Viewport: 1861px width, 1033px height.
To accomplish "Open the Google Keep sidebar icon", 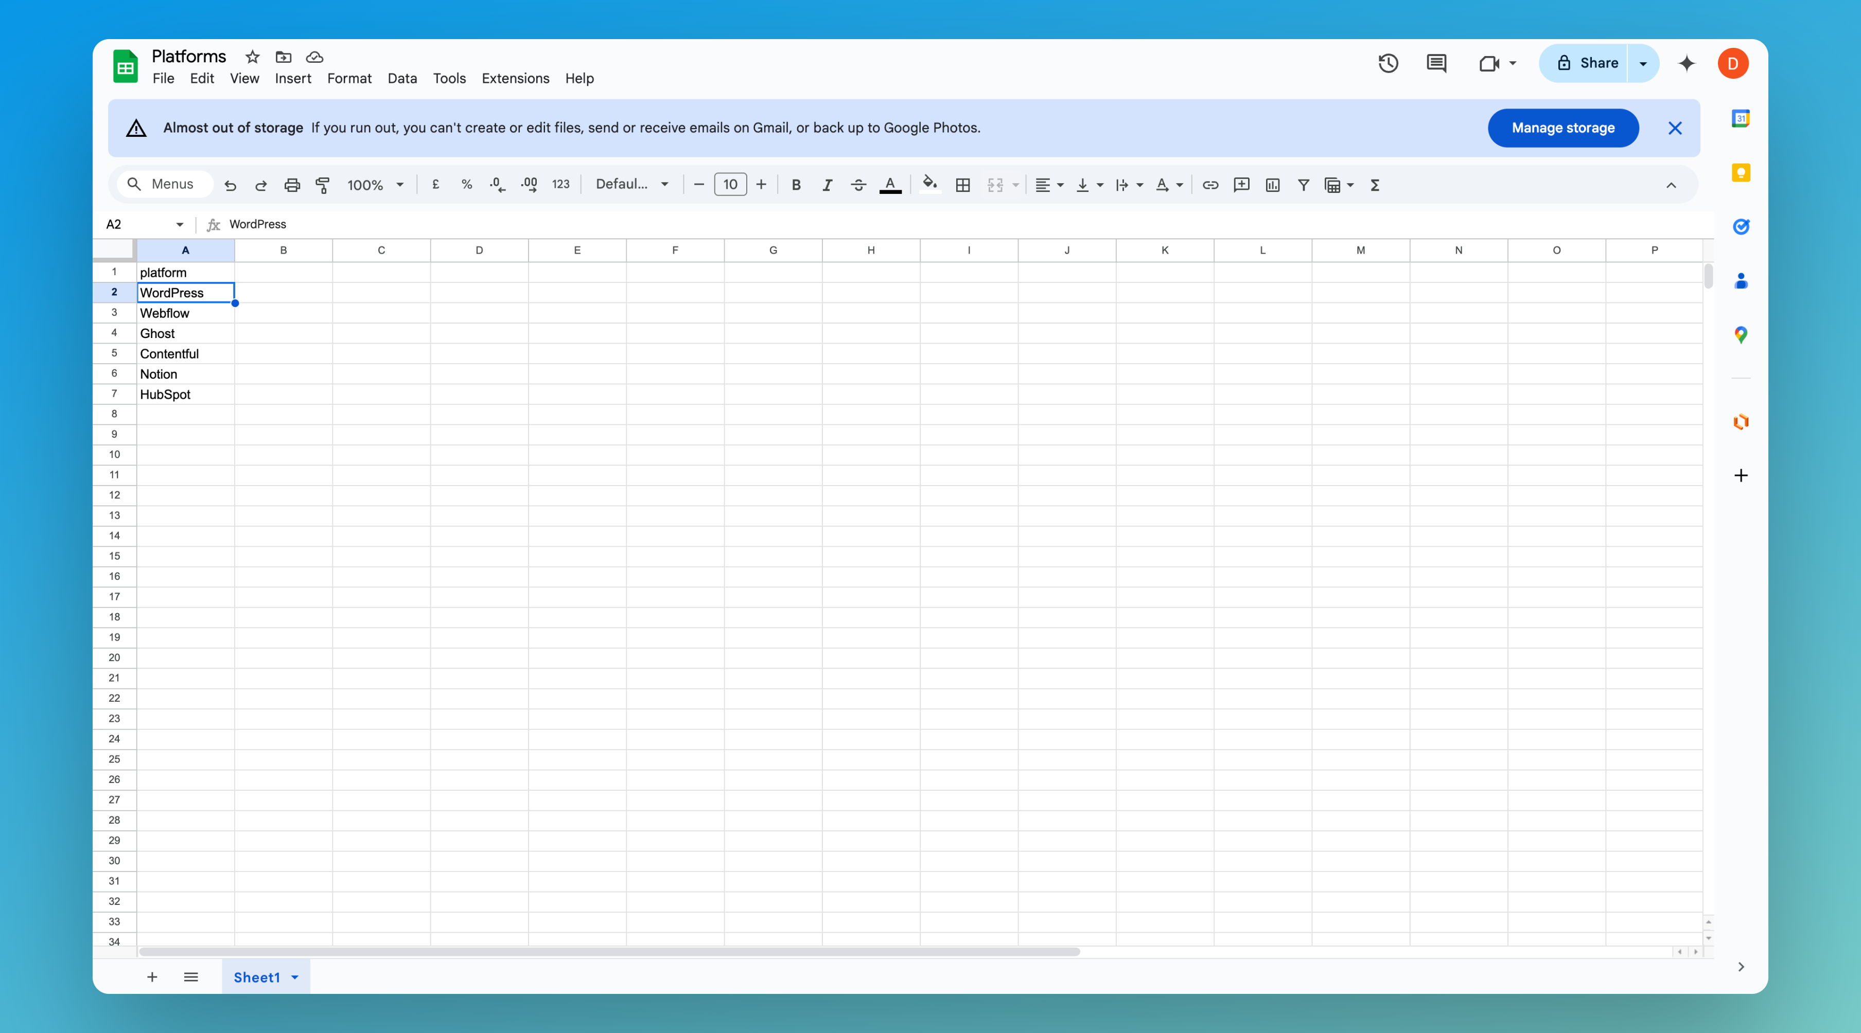I will coord(1741,173).
